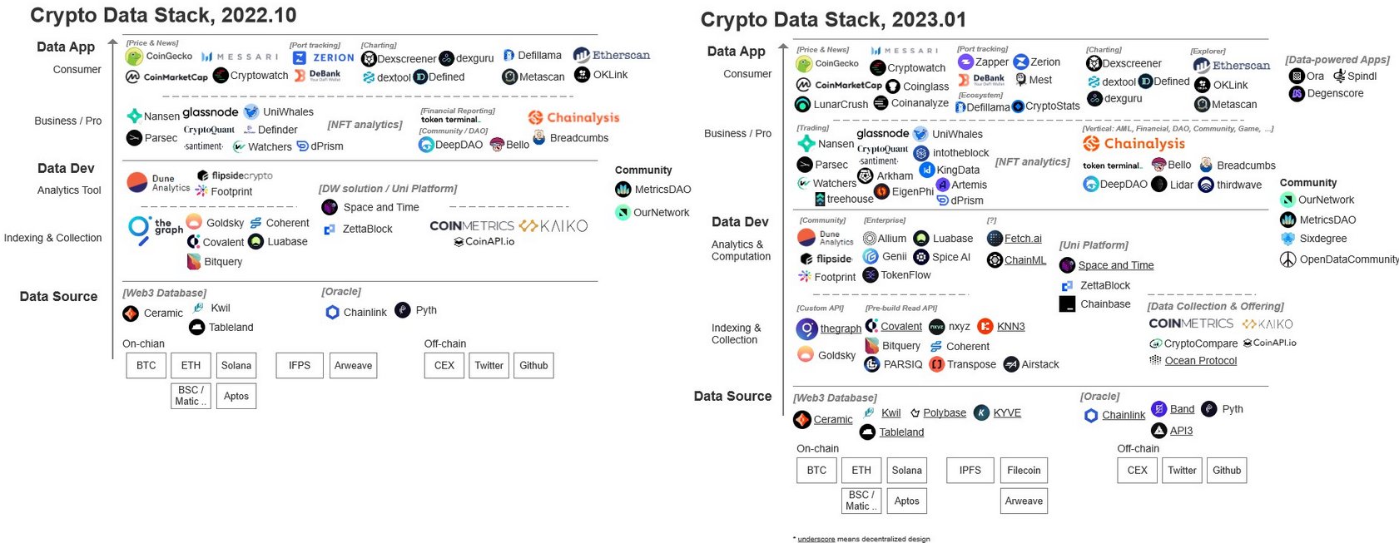Click the Etherscan logo under Explorer

tap(1231, 65)
